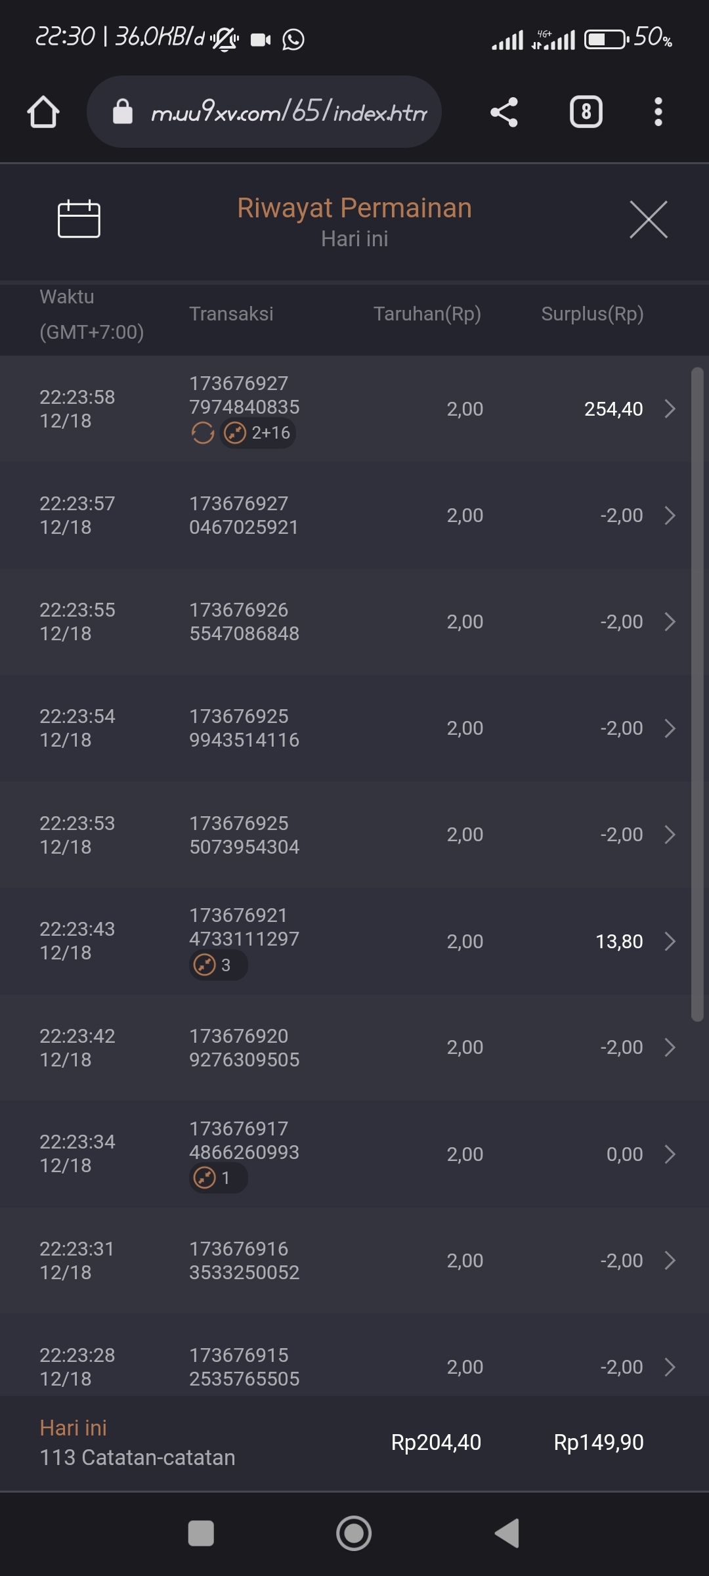
Task: Open the calendar date picker icon
Action: pyautogui.click(x=79, y=219)
